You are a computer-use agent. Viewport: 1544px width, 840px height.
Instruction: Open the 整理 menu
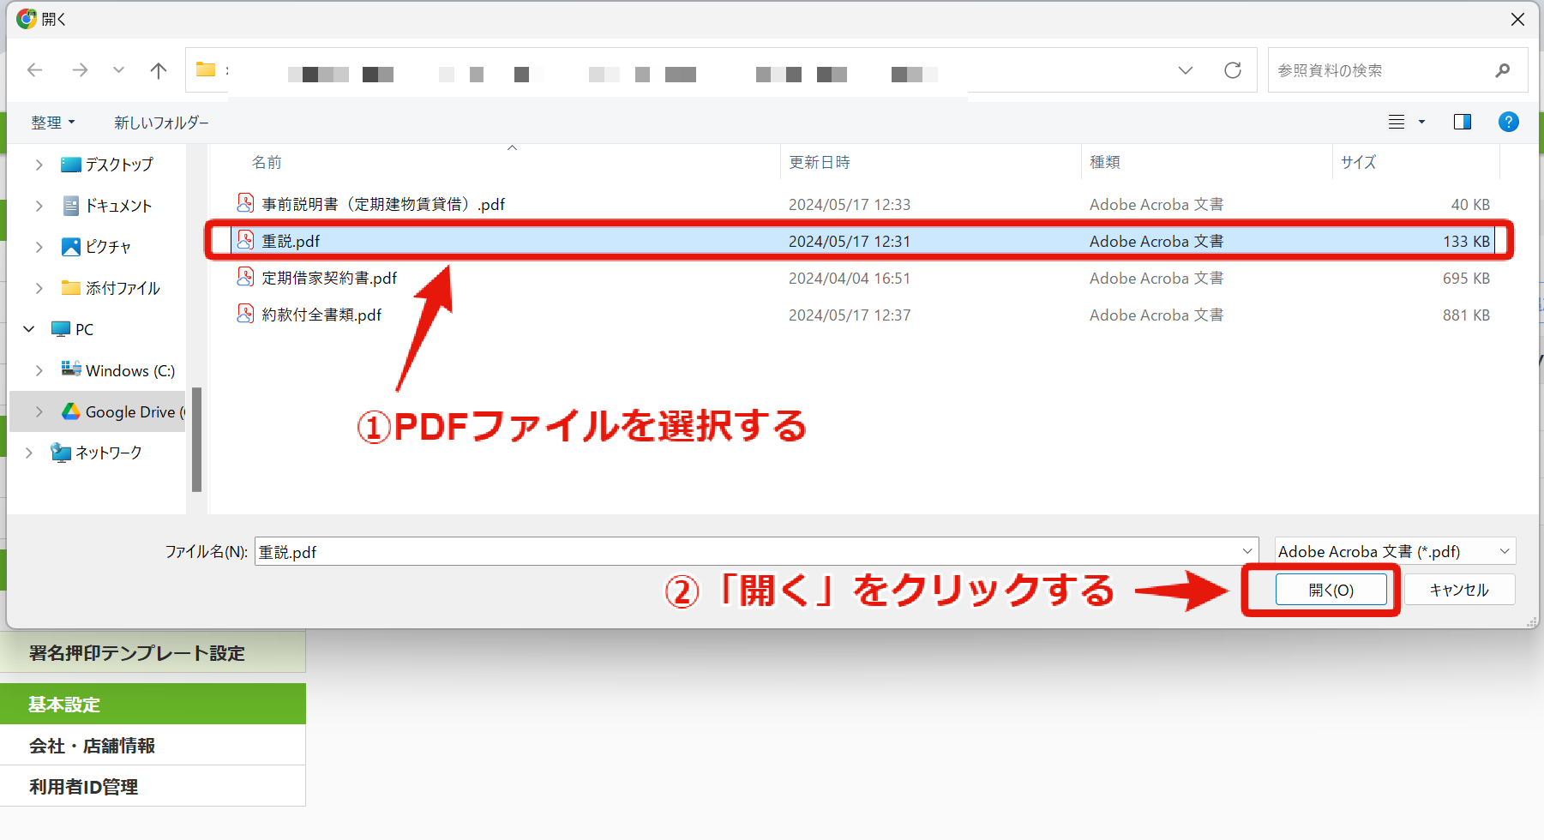pos(53,123)
